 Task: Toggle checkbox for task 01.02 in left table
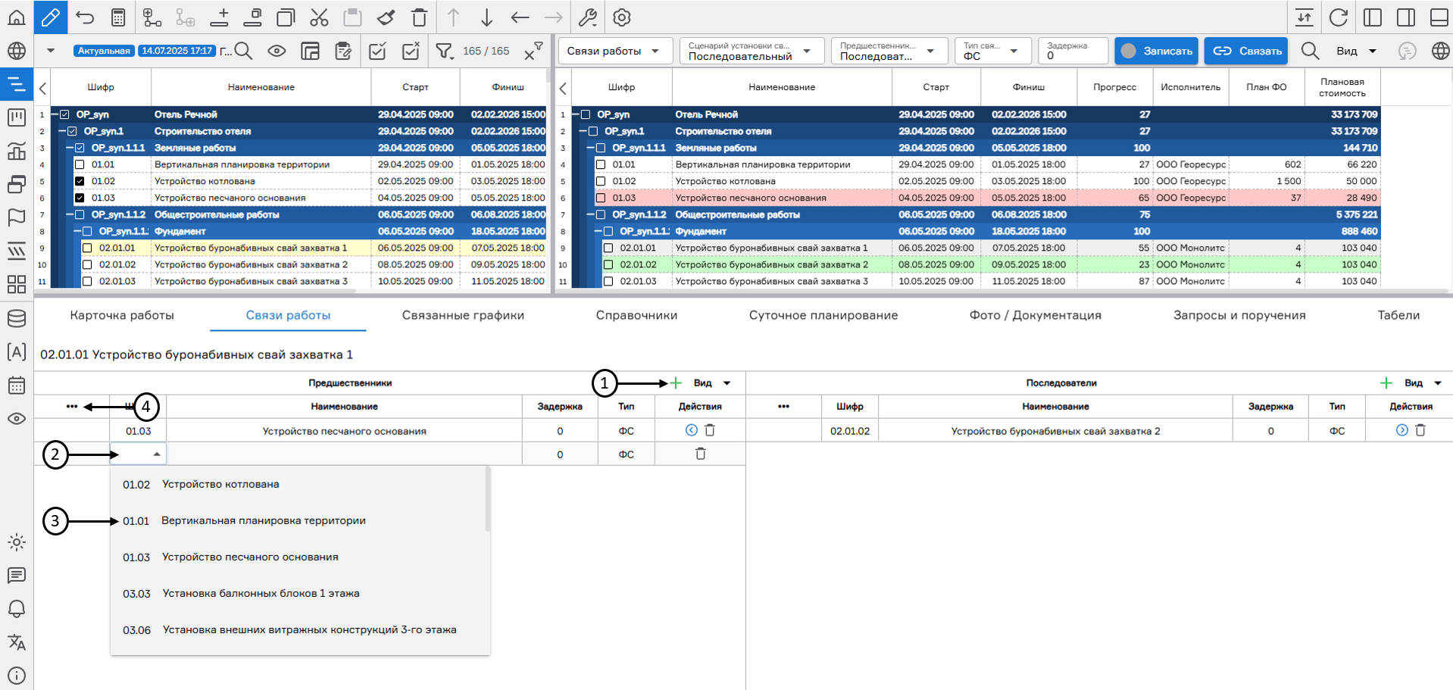tap(80, 182)
